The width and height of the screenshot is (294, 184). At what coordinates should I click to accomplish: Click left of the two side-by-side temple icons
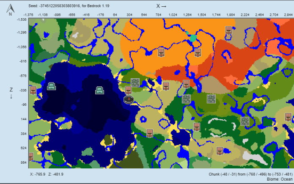click(186, 99)
